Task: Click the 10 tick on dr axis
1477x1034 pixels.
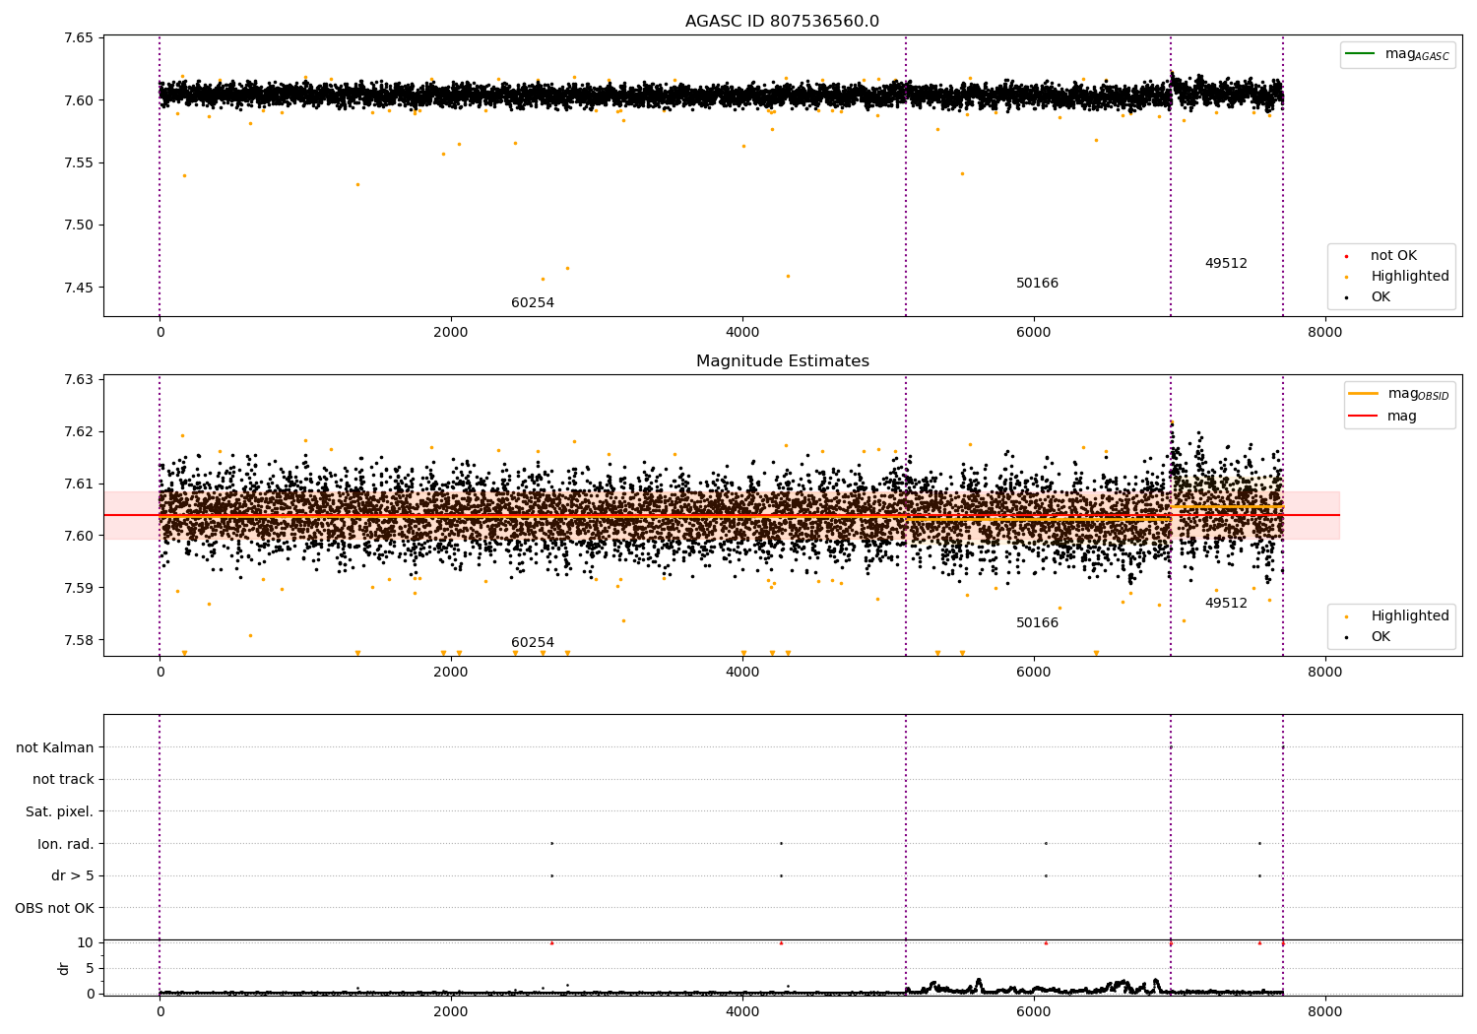Action: 86,942
